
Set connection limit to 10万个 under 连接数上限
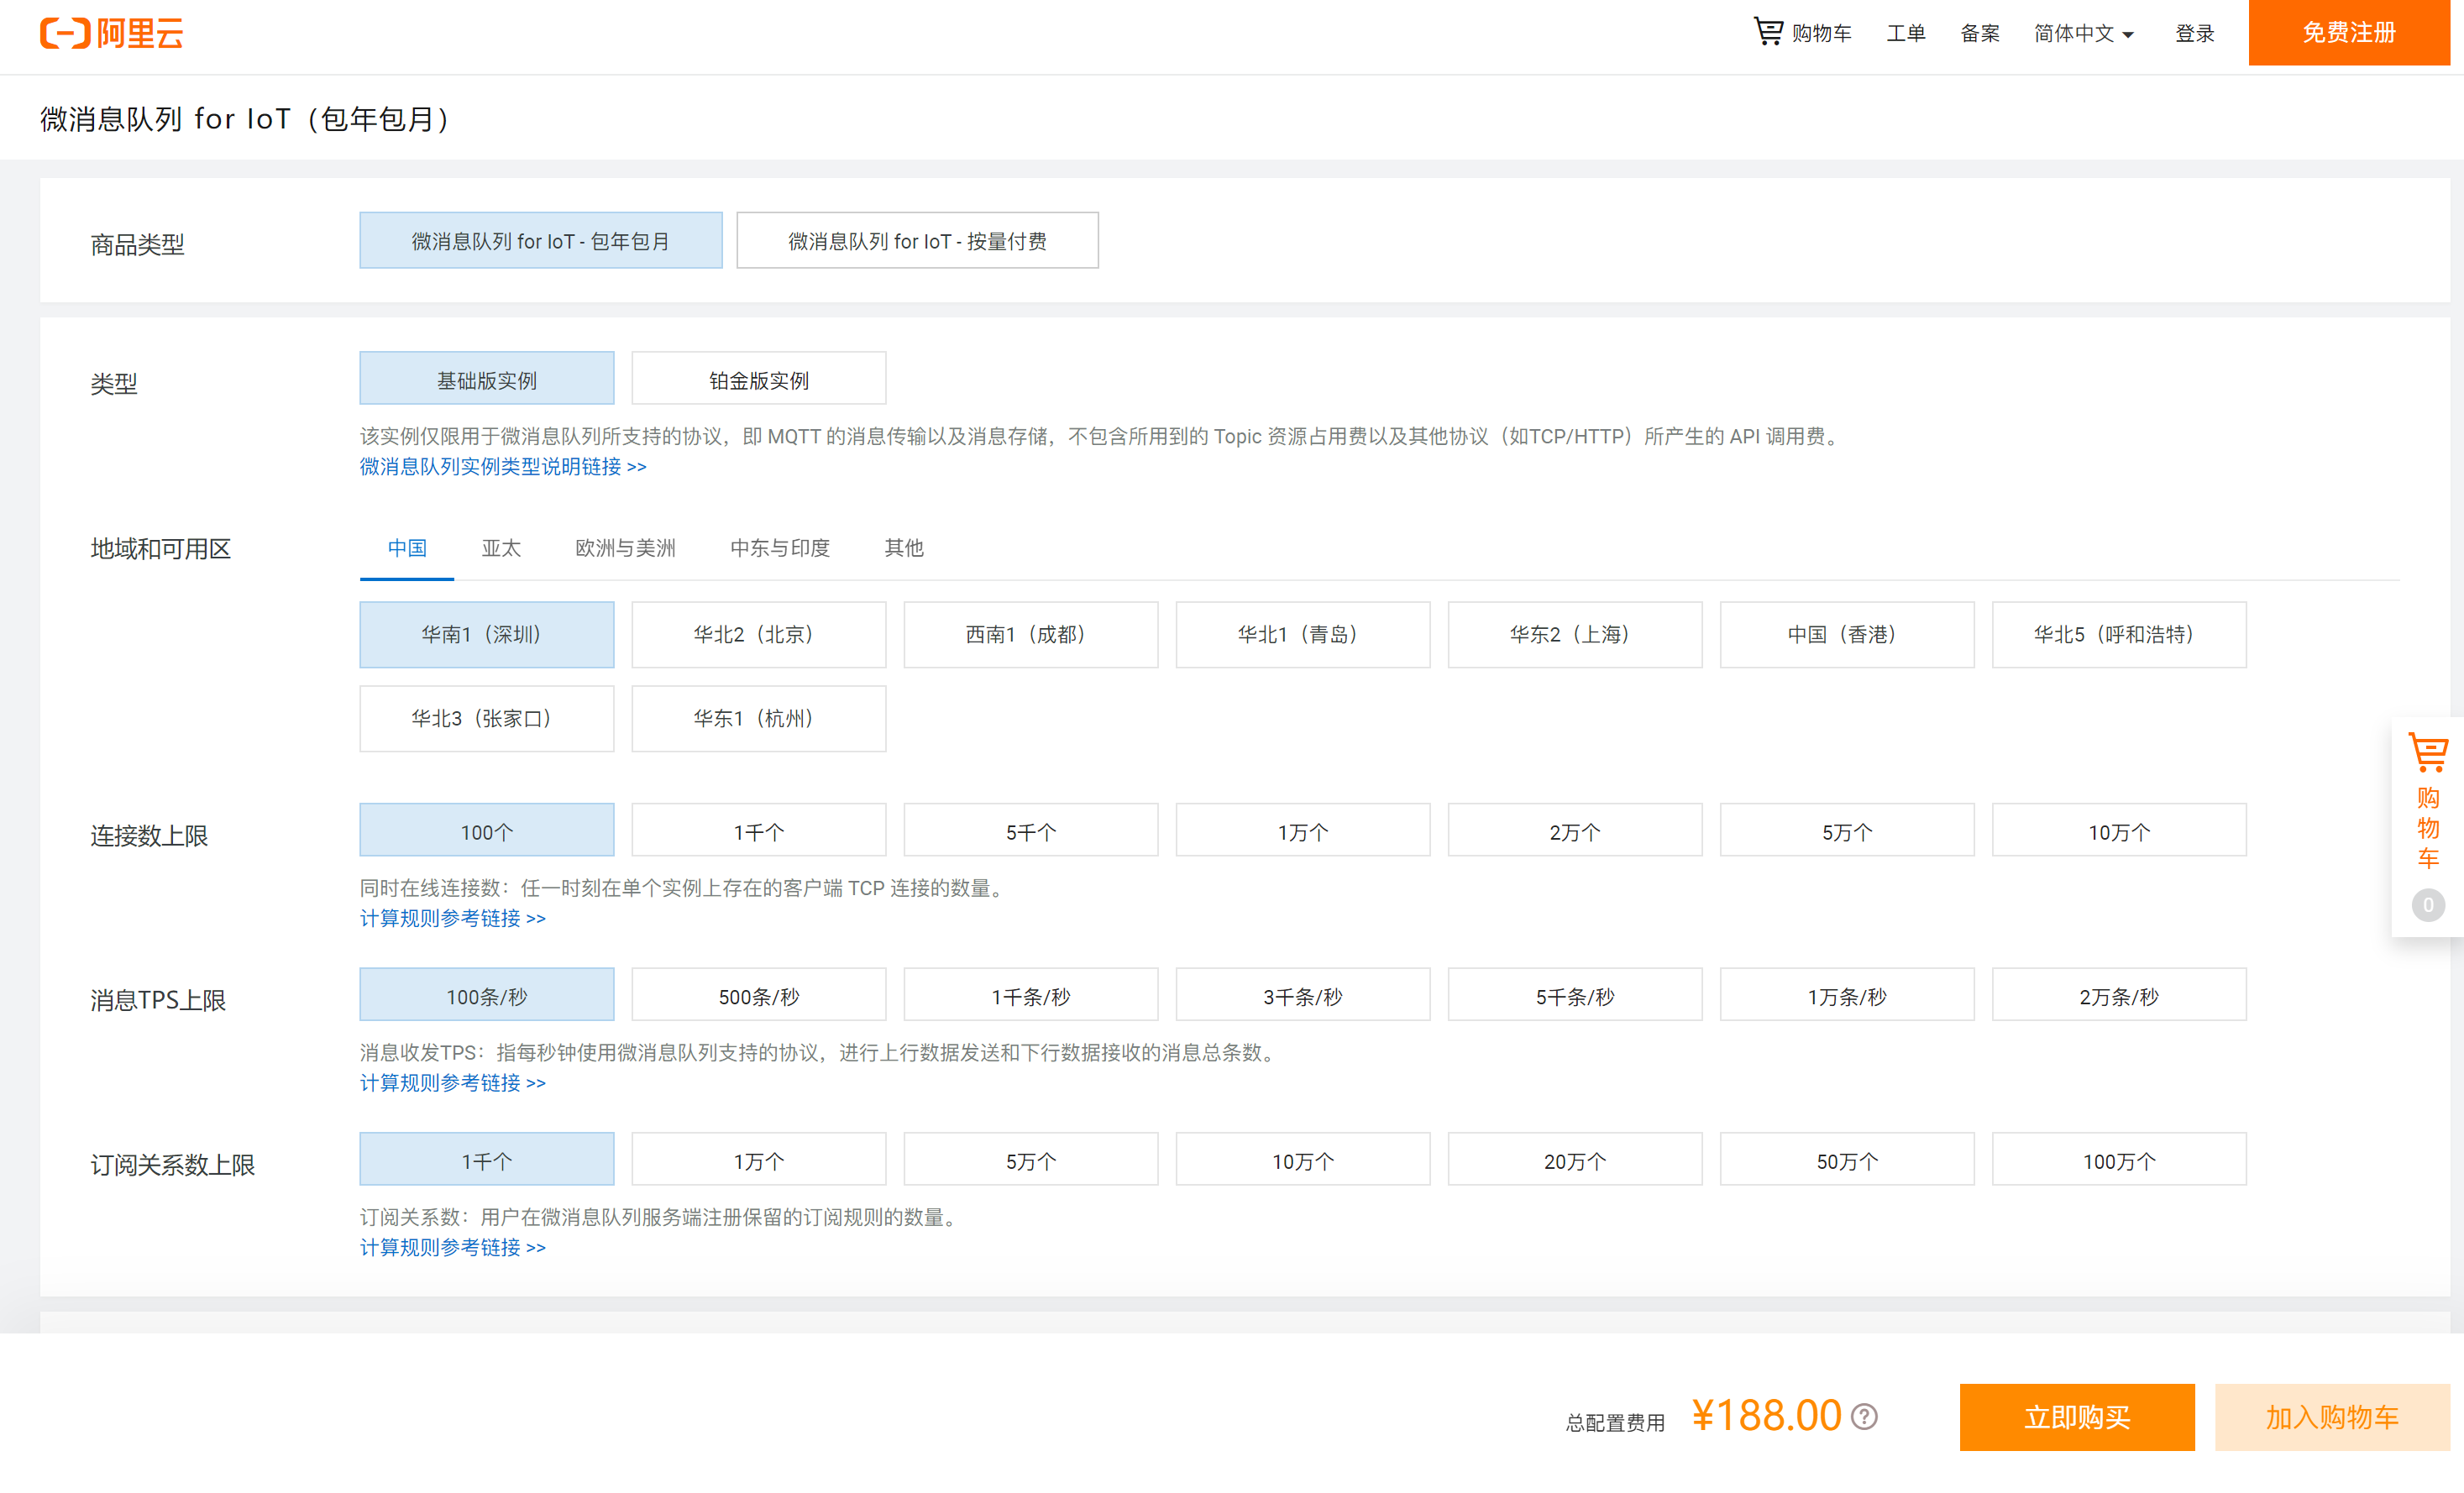click(x=2118, y=831)
